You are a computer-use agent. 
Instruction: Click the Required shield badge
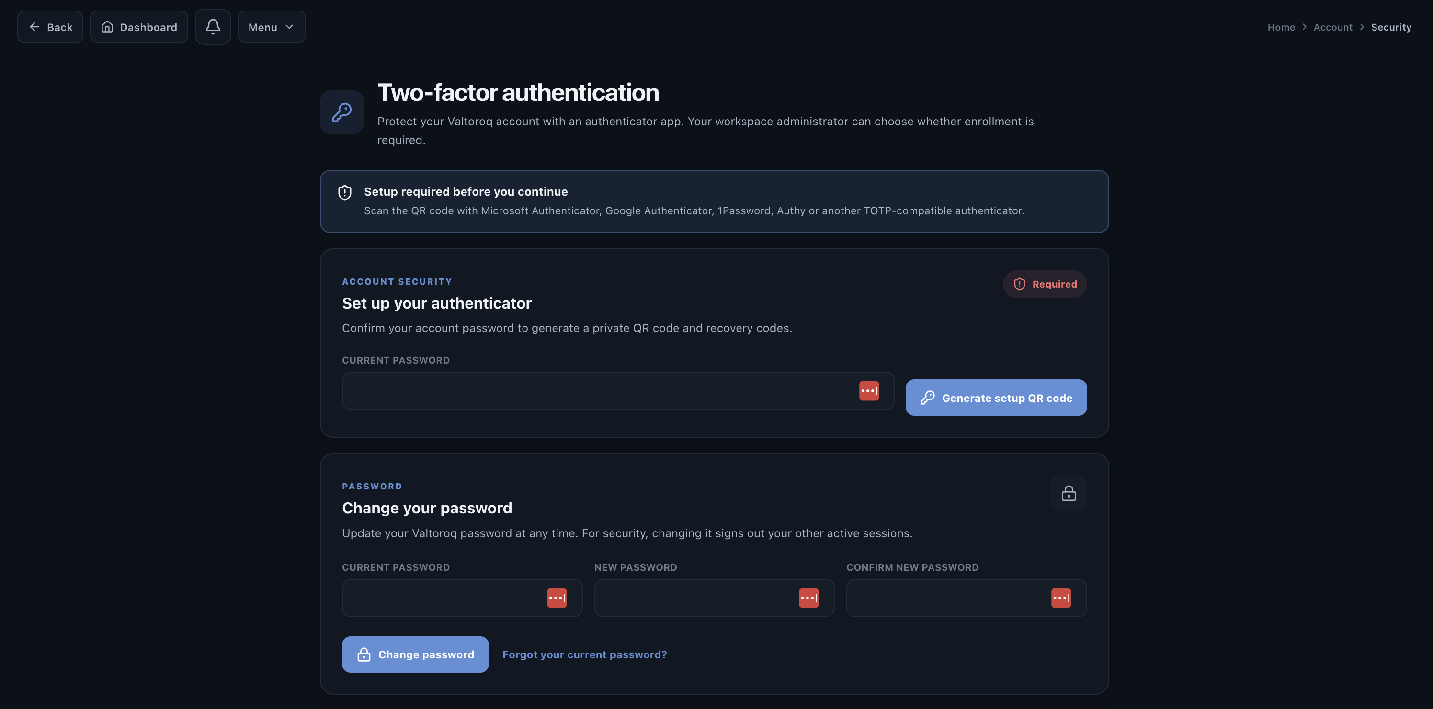(1045, 284)
